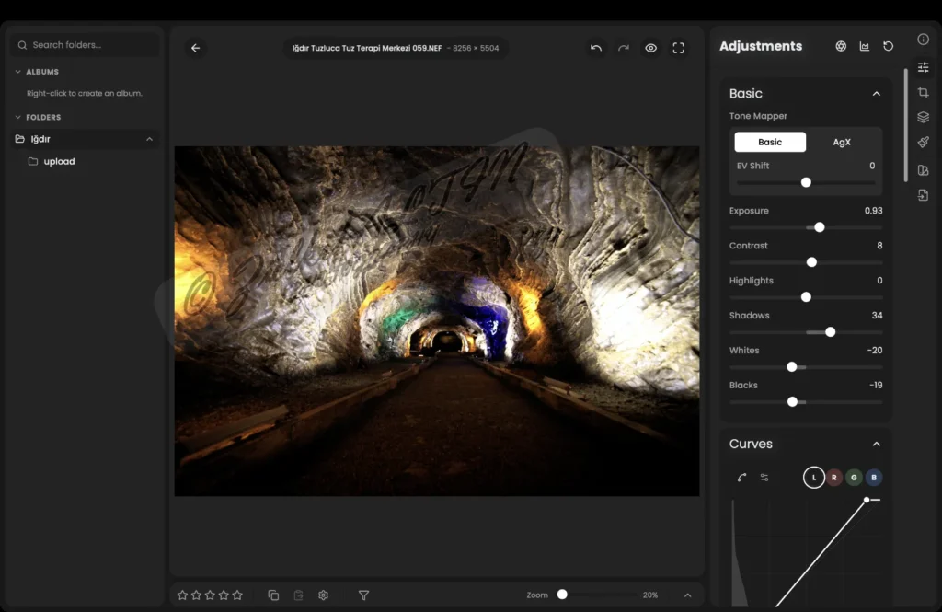The image size is (942, 612).
Task: Open the aperture-style icon in the Adjustments header
Action: (841, 46)
